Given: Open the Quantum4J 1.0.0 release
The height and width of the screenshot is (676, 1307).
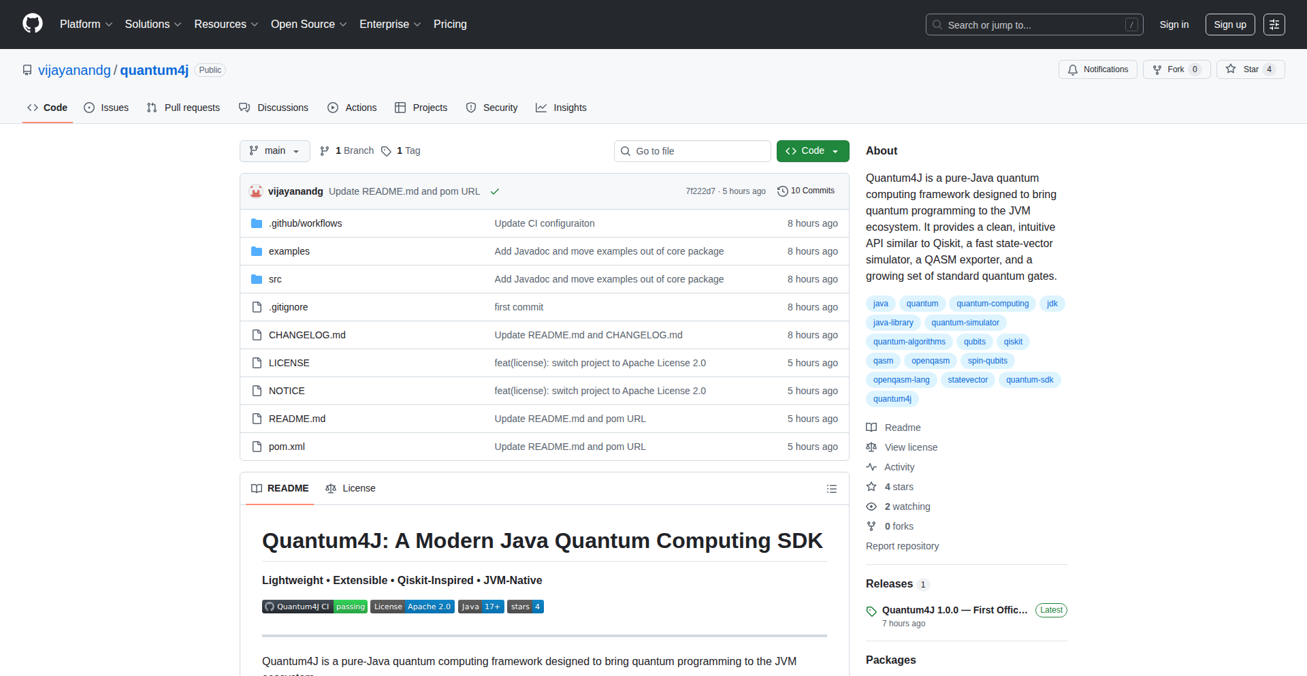Looking at the screenshot, I should 953,610.
